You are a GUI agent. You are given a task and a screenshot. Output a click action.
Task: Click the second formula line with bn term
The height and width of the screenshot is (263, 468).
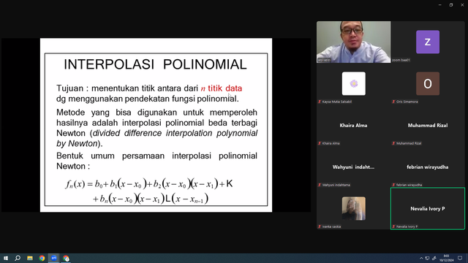coord(151,198)
